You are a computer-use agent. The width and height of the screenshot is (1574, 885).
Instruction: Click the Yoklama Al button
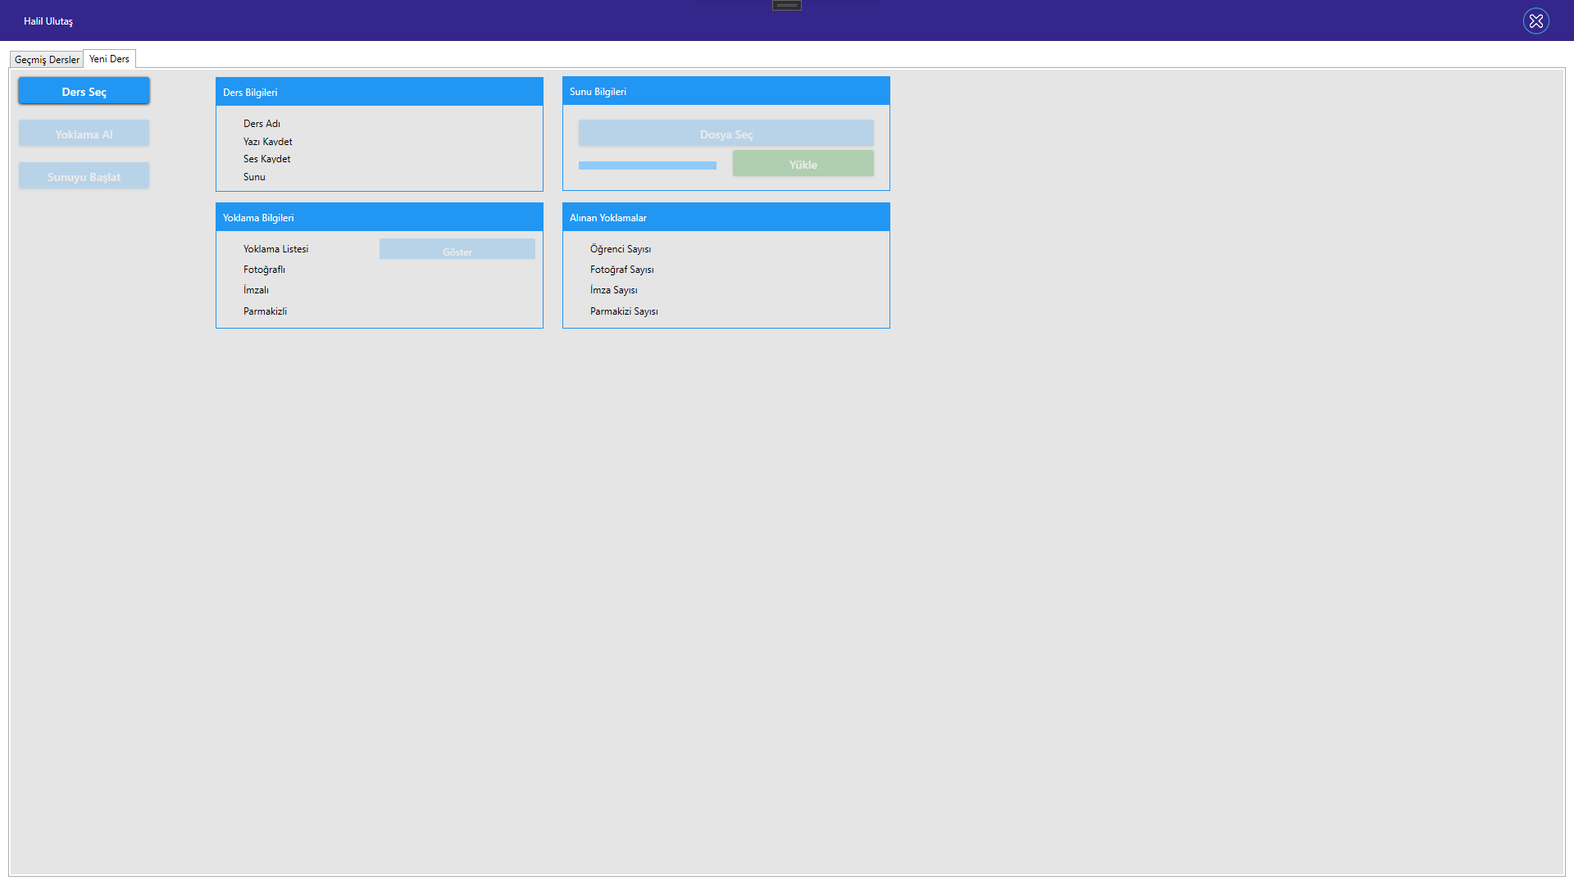(84, 134)
